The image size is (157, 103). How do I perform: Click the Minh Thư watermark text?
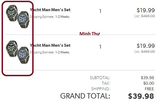pyautogui.click(x=90, y=34)
